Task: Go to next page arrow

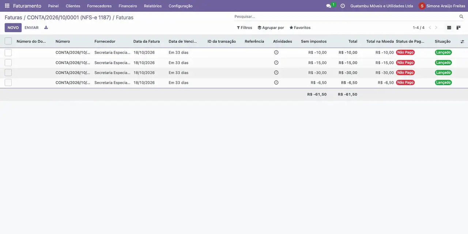Action: (436, 28)
